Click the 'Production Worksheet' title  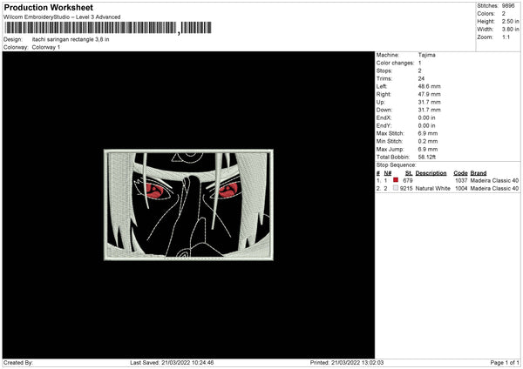[48, 7]
